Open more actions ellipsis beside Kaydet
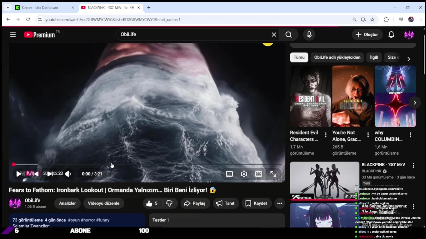The width and height of the screenshot is (426, 239). 280,203
